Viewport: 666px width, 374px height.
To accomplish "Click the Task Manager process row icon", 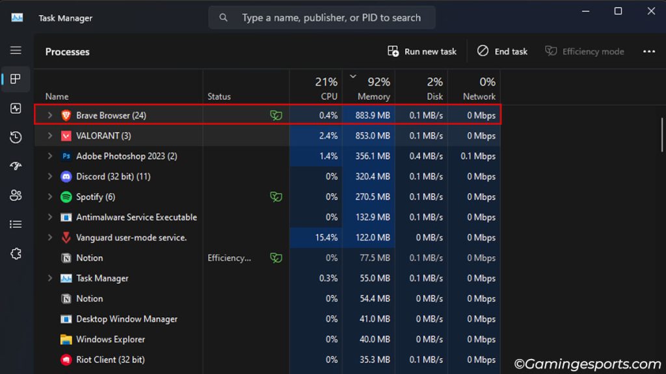I will pos(66,278).
